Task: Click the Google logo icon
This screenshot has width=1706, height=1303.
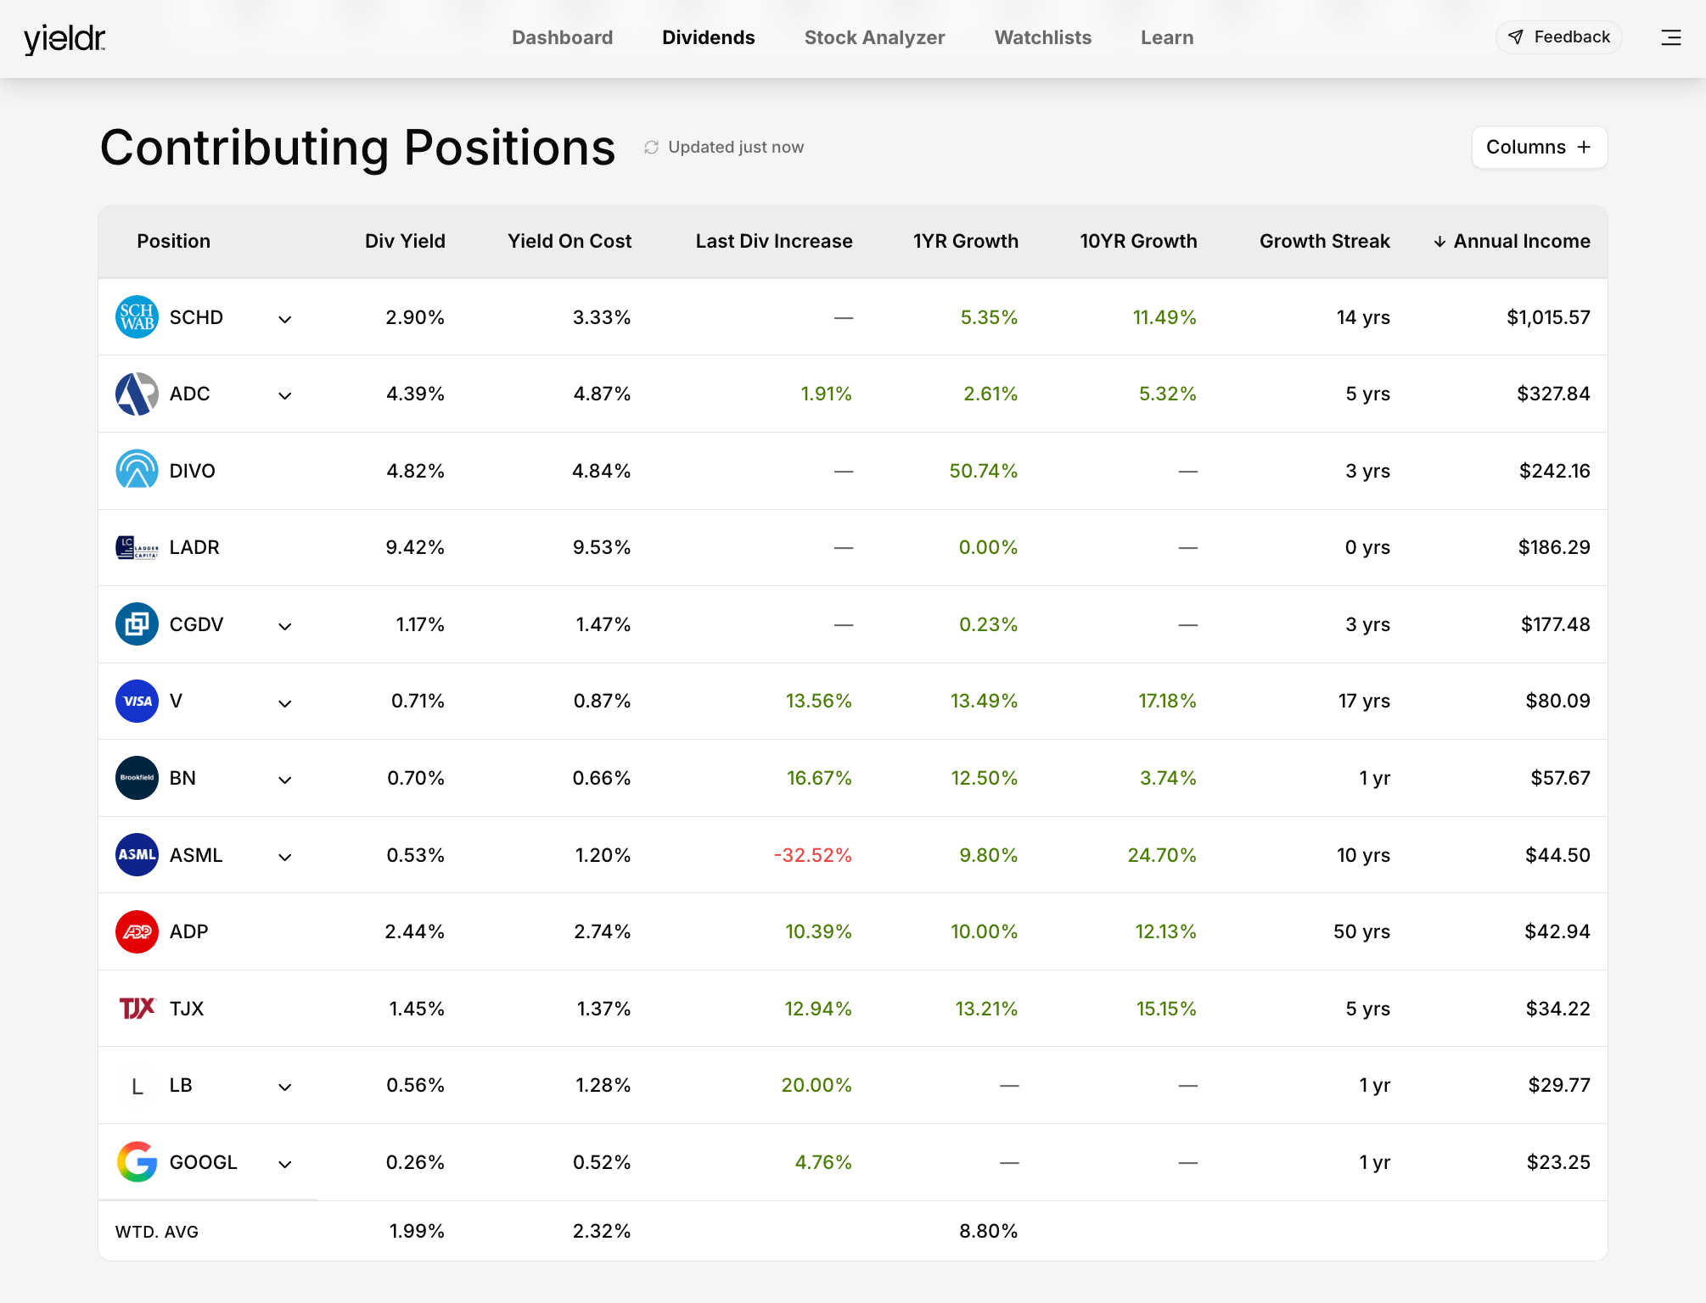Action: (x=137, y=1162)
